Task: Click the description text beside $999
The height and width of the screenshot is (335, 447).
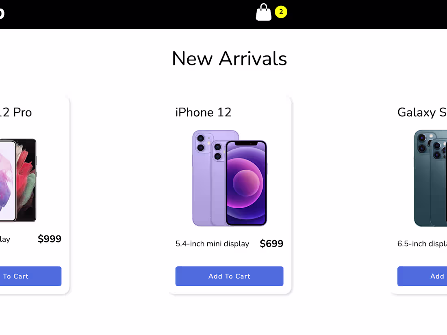Action: [5, 239]
